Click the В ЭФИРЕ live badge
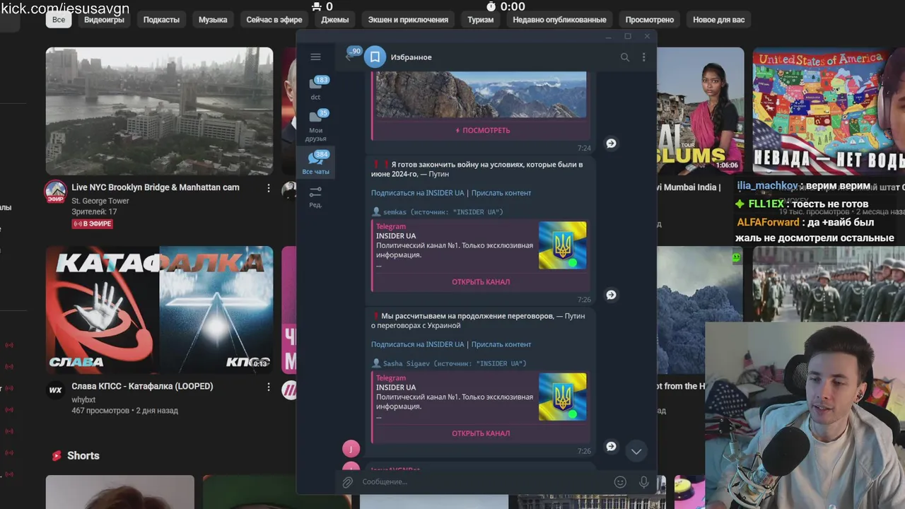 point(92,224)
